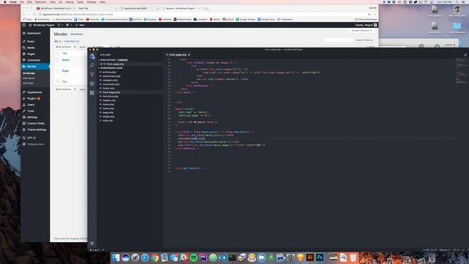469x264 pixels.
Task: Open archive.php in the Explorer file tree
Action: 109,72
